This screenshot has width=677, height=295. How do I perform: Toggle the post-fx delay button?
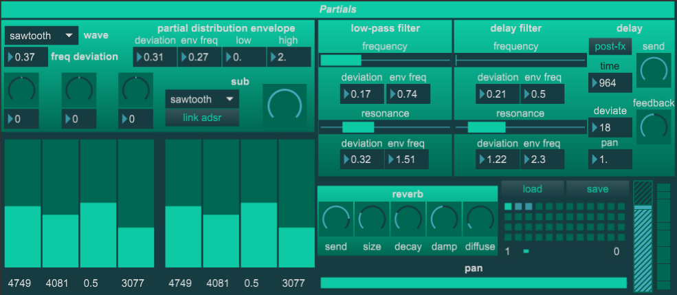click(x=610, y=46)
